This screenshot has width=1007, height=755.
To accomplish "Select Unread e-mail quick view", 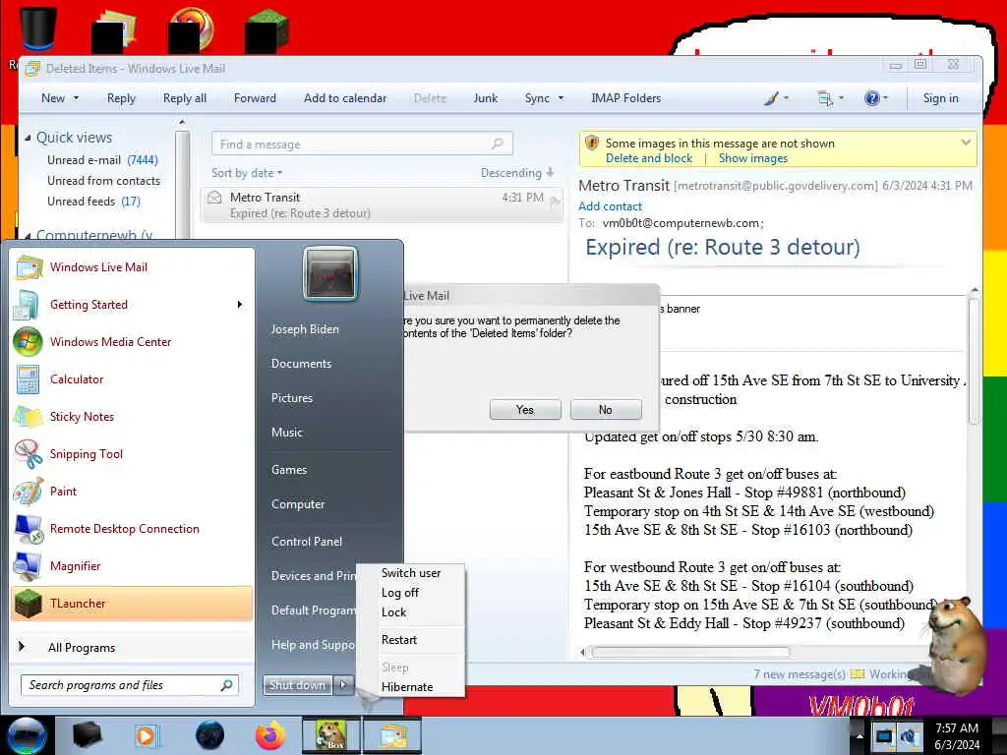I will 102,160.
